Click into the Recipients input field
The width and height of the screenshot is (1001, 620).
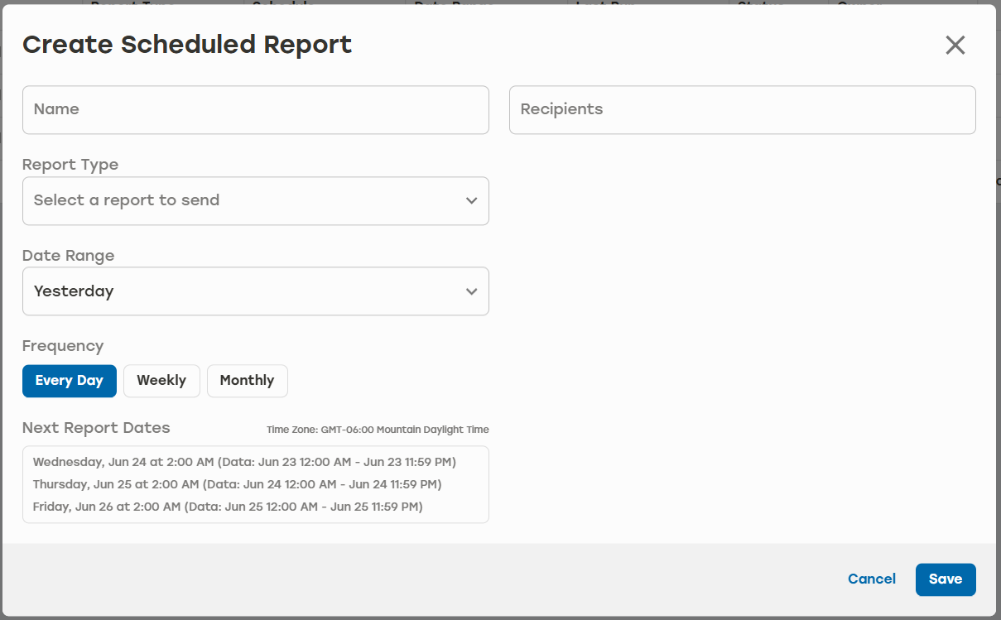click(743, 110)
